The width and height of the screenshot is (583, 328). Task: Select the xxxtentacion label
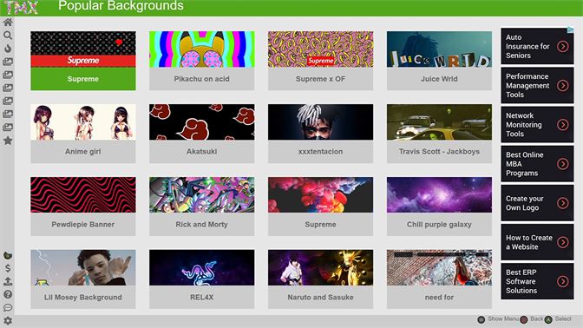pos(320,151)
